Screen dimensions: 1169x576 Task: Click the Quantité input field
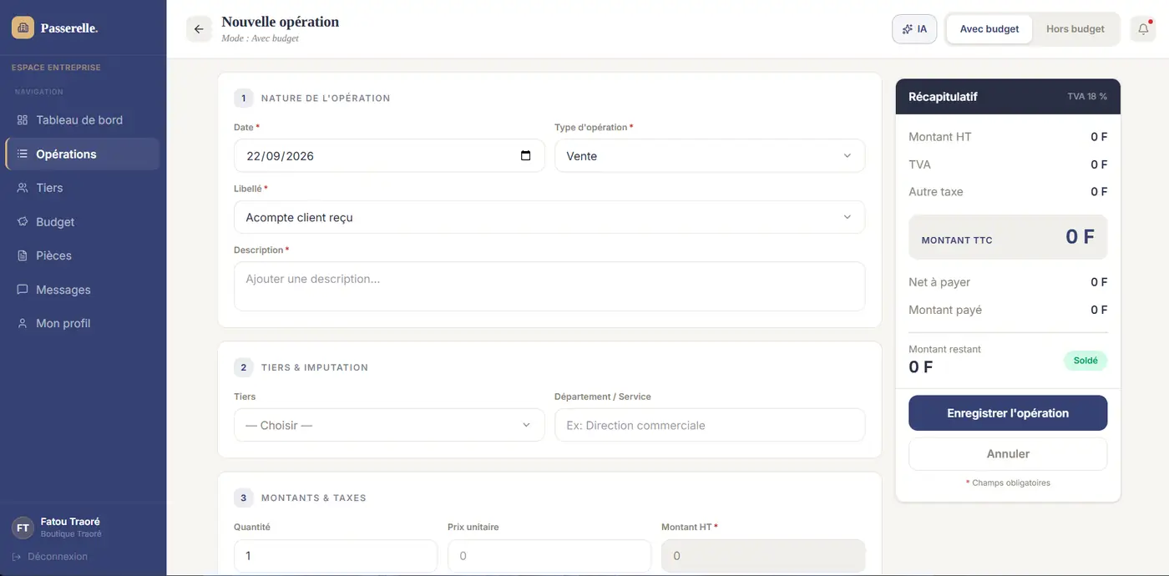[x=336, y=556]
